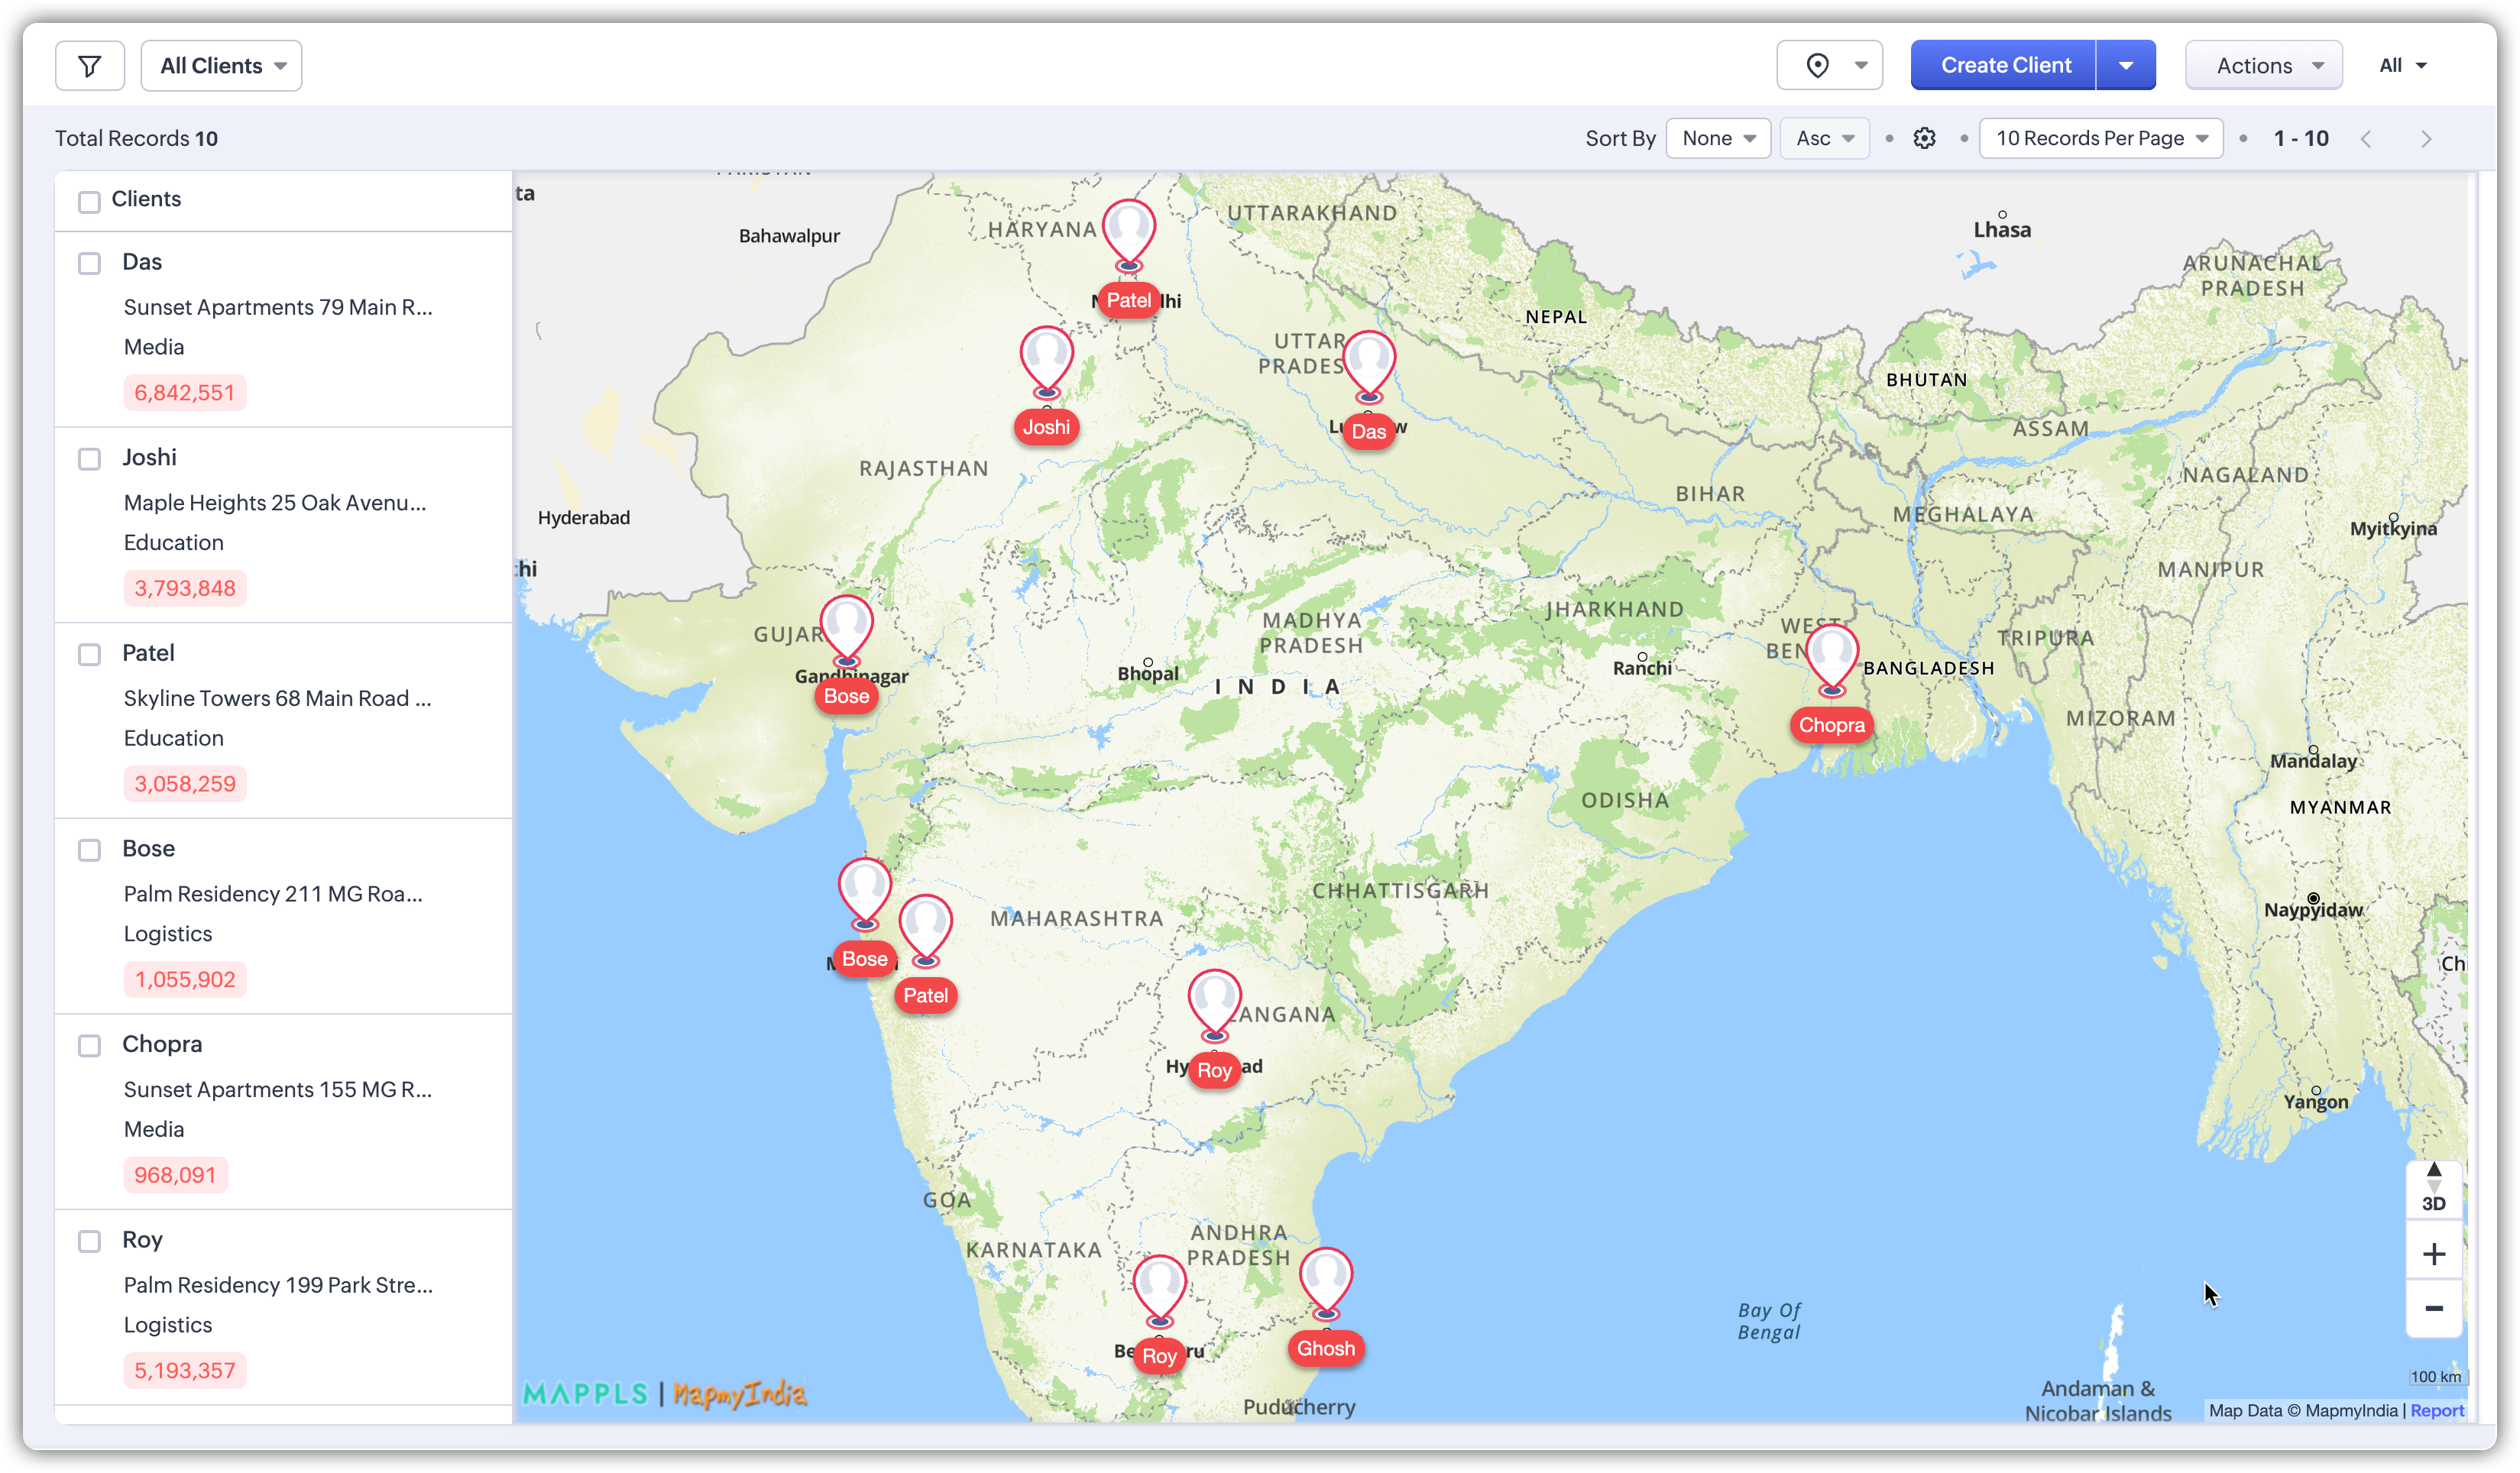Zoom out on the map
Screen dimensions: 2520x1473
pyautogui.click(x=2433, y=1309)
